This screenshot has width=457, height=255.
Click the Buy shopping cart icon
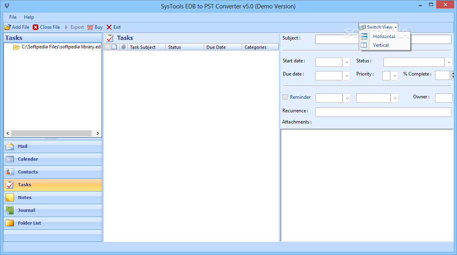point(90,27)
